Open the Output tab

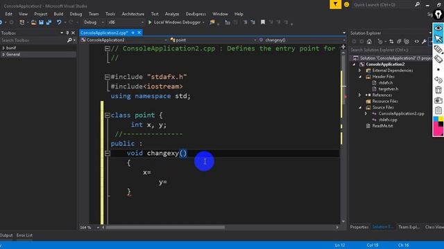click(6, 235)
